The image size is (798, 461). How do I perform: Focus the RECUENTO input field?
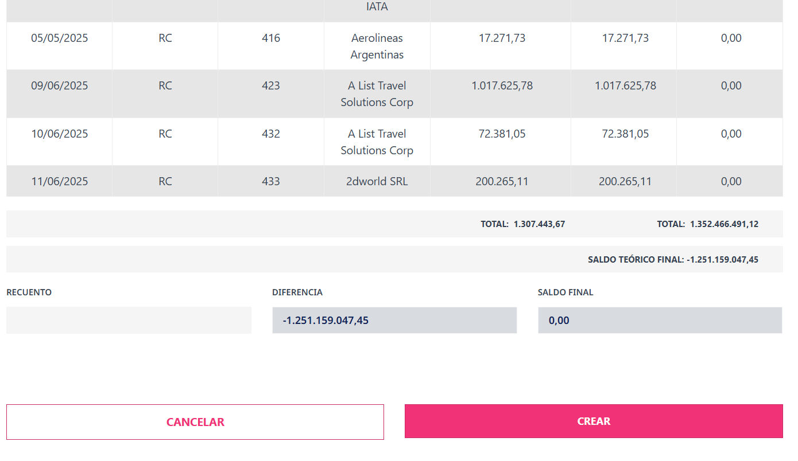[129, 320]
